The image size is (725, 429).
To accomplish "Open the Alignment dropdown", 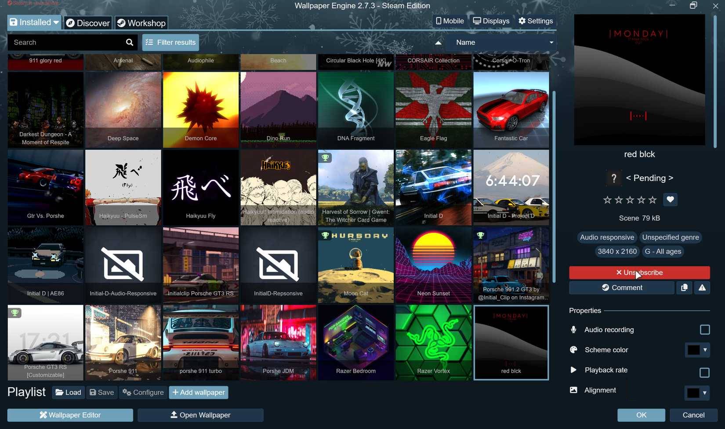I will (x=697, y=393).
